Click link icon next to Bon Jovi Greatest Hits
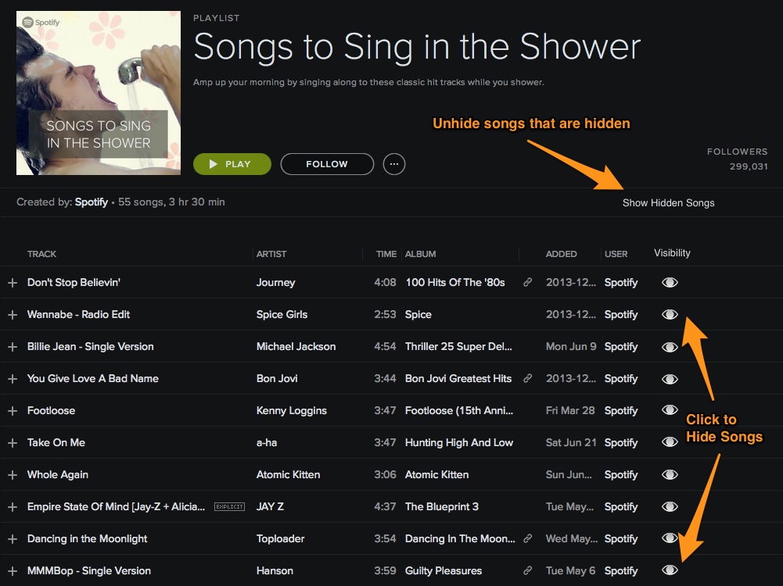Screen dimensions: 783x586 (527, 378)
